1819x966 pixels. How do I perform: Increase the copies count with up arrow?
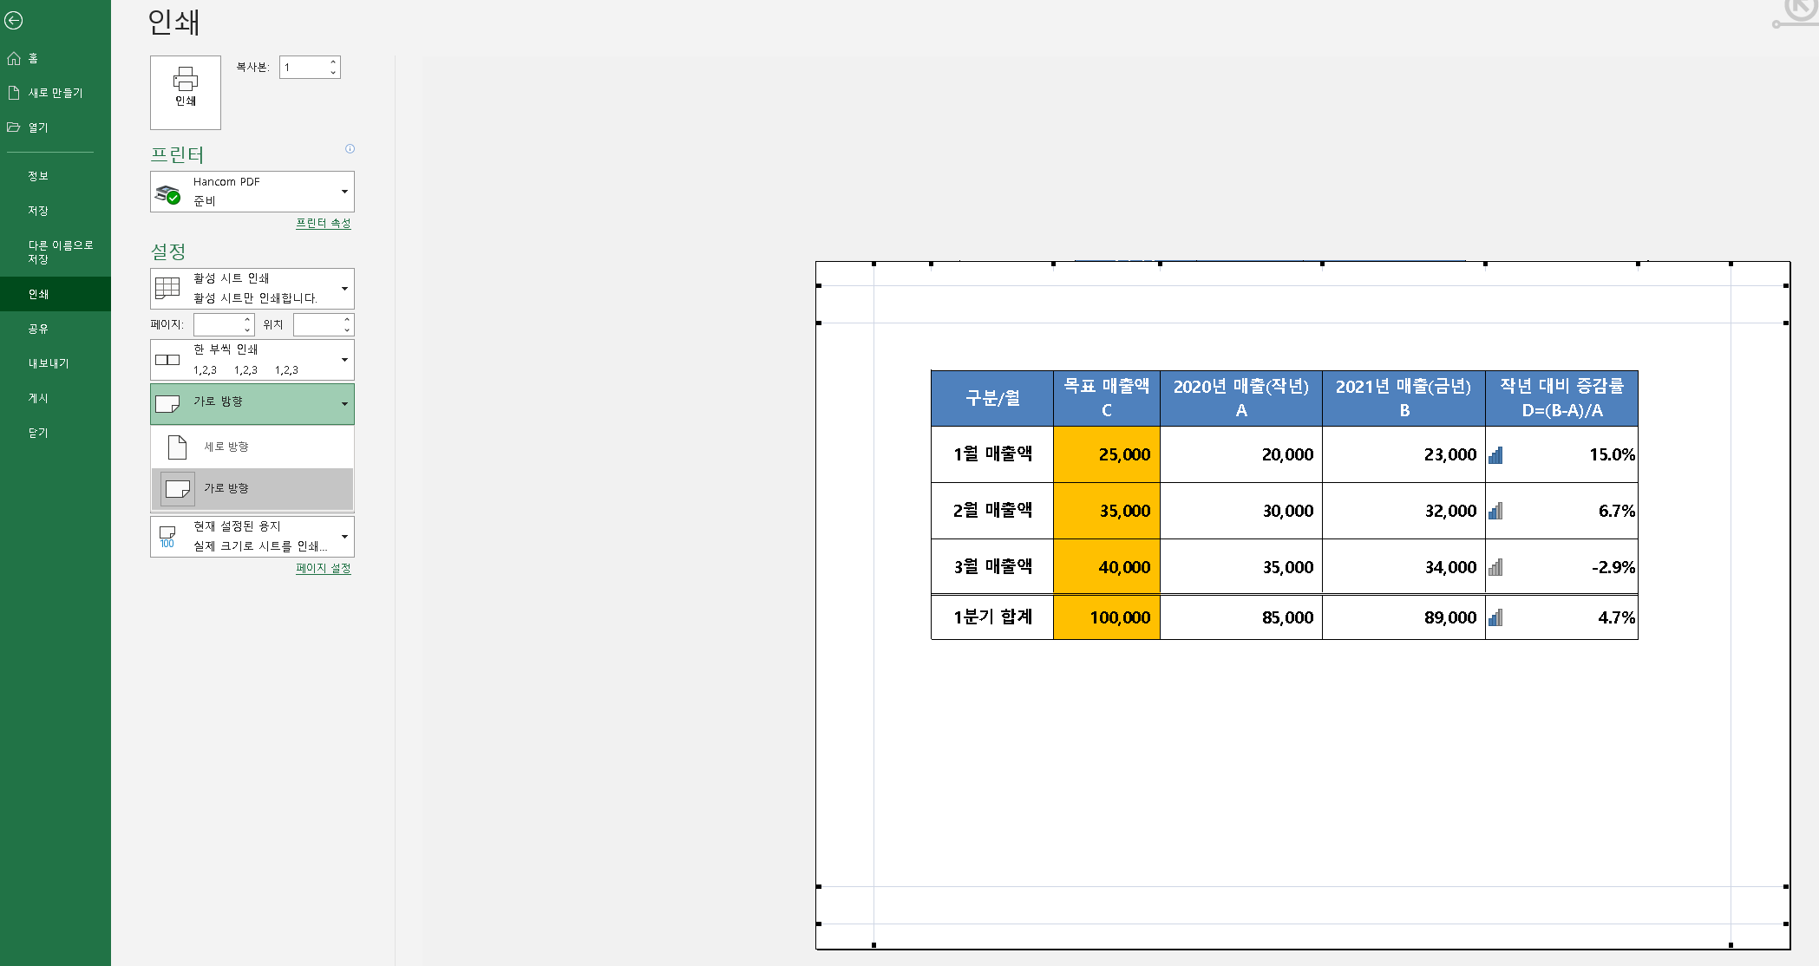[x=333, y=62]
